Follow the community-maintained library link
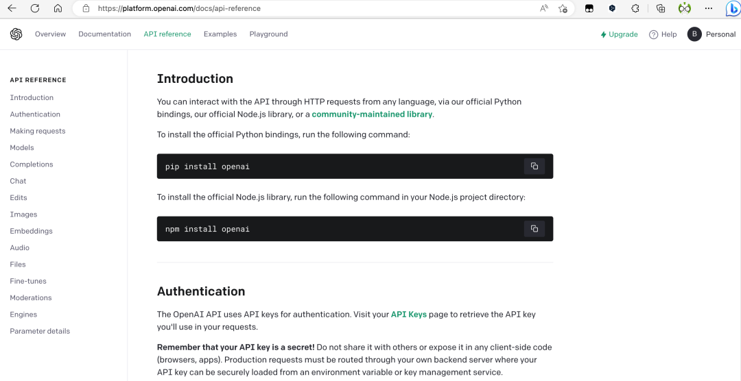The height and width of the screenshot is (381, 741). click(x=372, y=114)
